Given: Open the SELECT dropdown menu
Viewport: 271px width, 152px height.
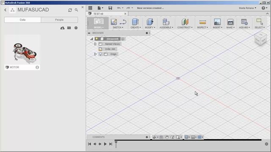Looking at the screenshot, I should (x=260, y=27).
